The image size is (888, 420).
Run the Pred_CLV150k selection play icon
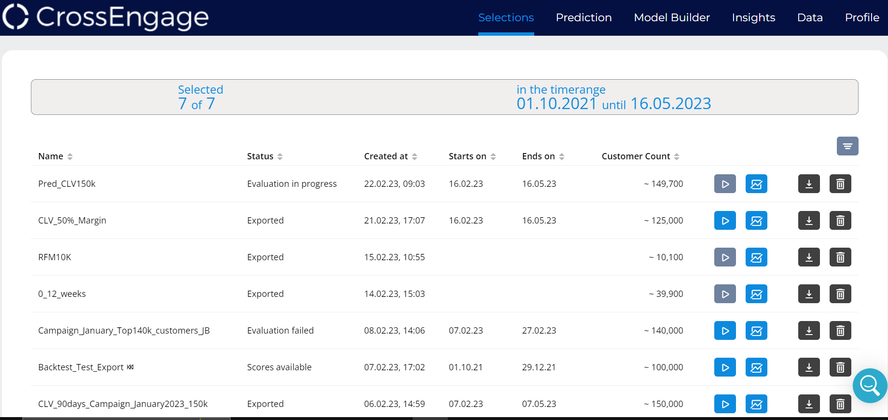(725, 184)
